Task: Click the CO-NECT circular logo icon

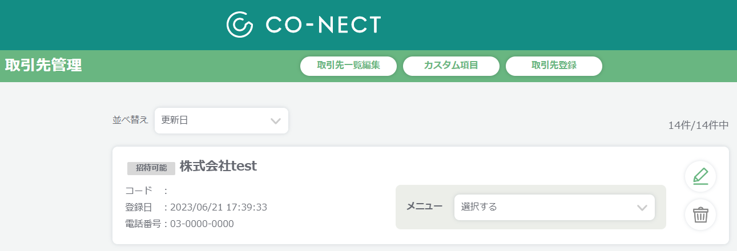Action: pos(240,24)
